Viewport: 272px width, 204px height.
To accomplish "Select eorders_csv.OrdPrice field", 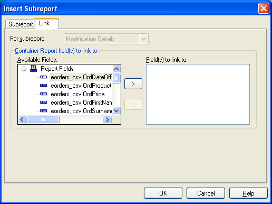I will pos(77,94).
